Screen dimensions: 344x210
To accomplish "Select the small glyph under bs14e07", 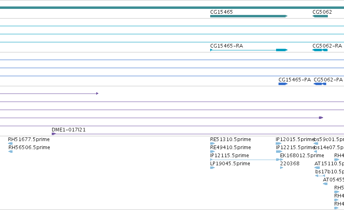I will [x=315, y=152].
